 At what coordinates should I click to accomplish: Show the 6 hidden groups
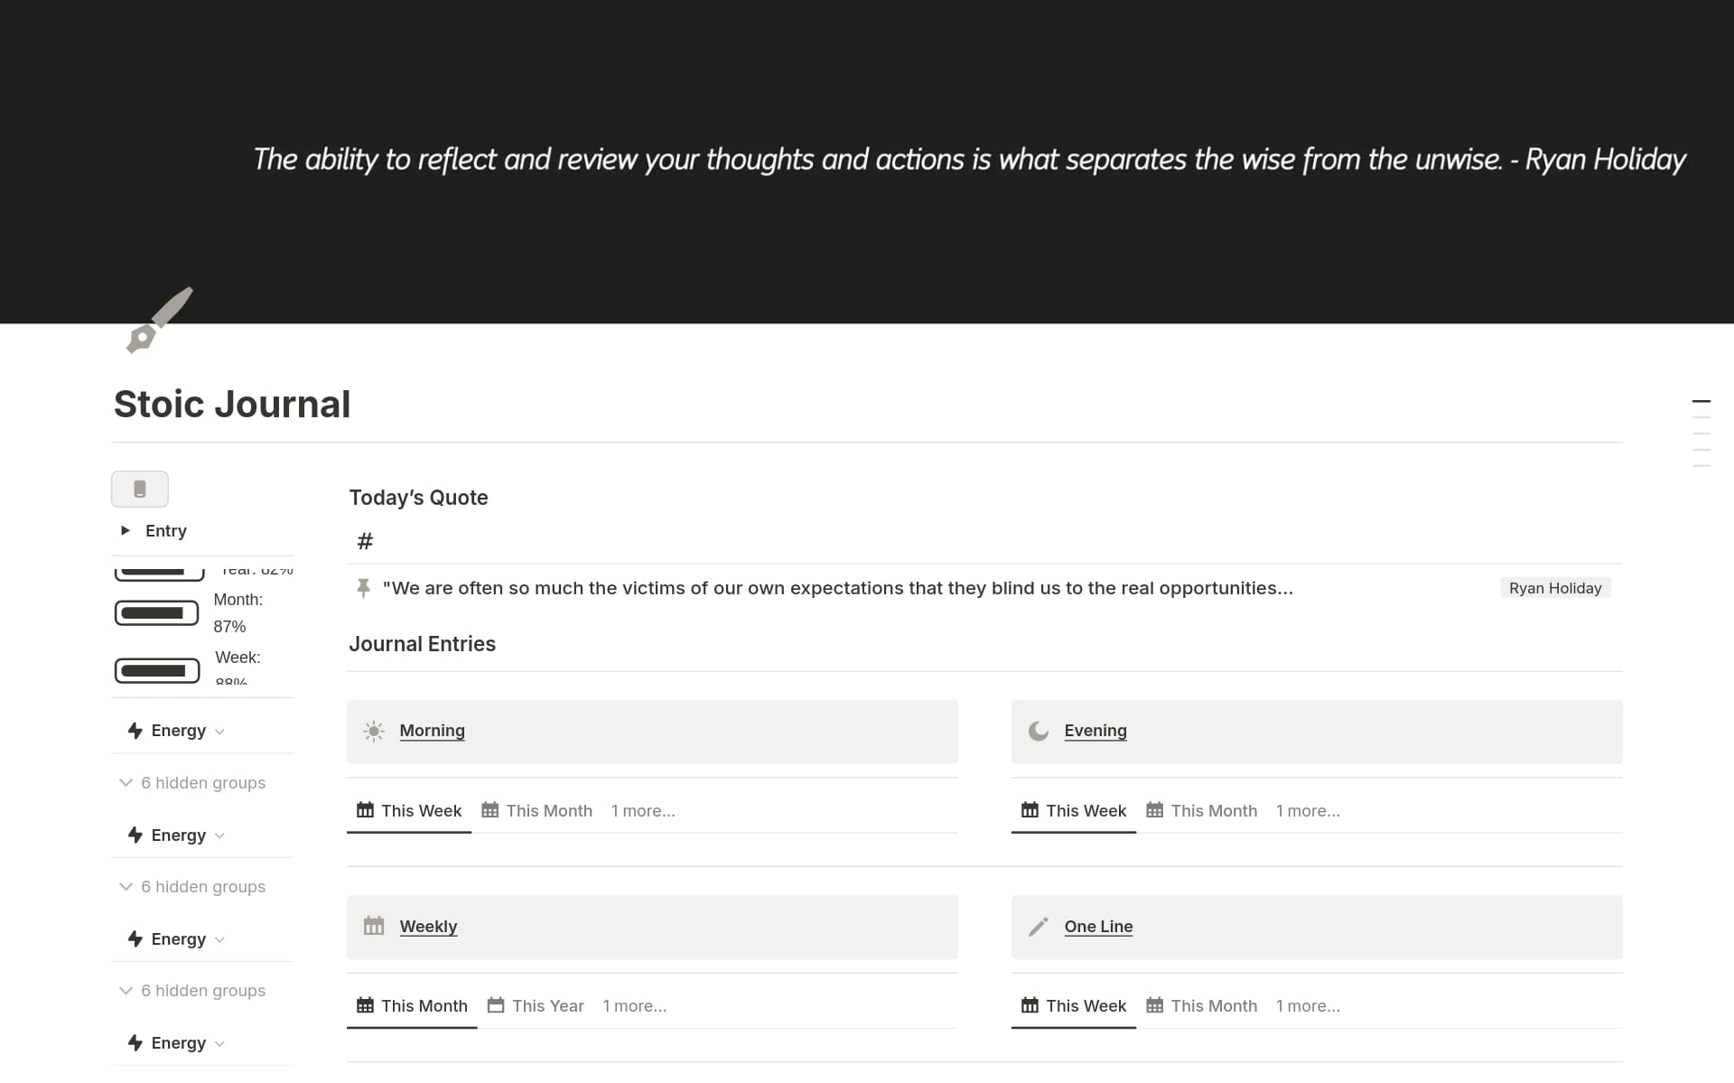202,782
